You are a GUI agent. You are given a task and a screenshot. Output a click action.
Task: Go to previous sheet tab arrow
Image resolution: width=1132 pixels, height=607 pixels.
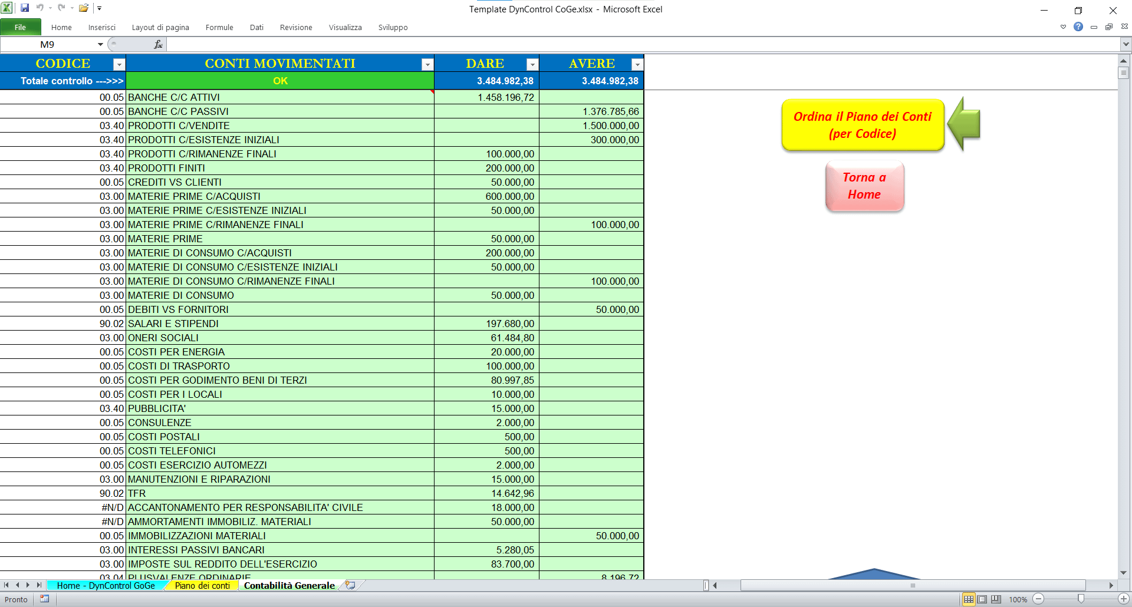(17, 585)
